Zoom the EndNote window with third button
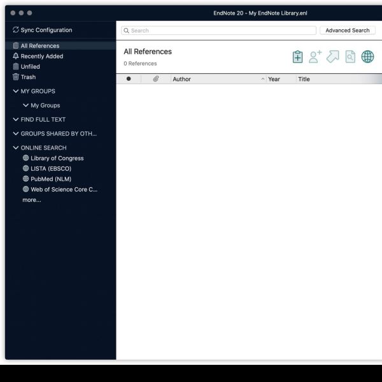382x382 pixels. pos(29,13)
